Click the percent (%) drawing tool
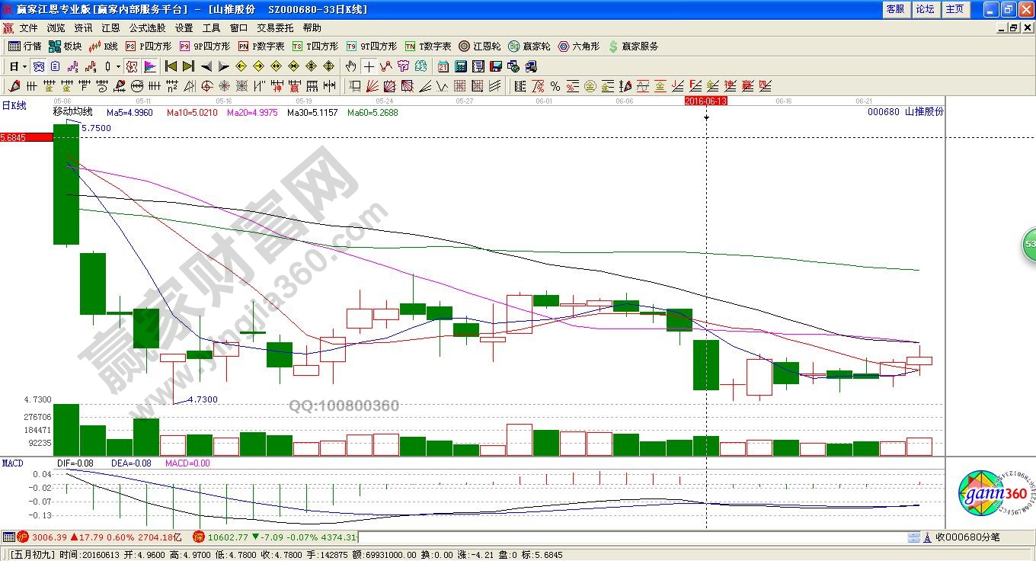The height and width of the screenshot is (561, 1036). (x=555, y=86)
